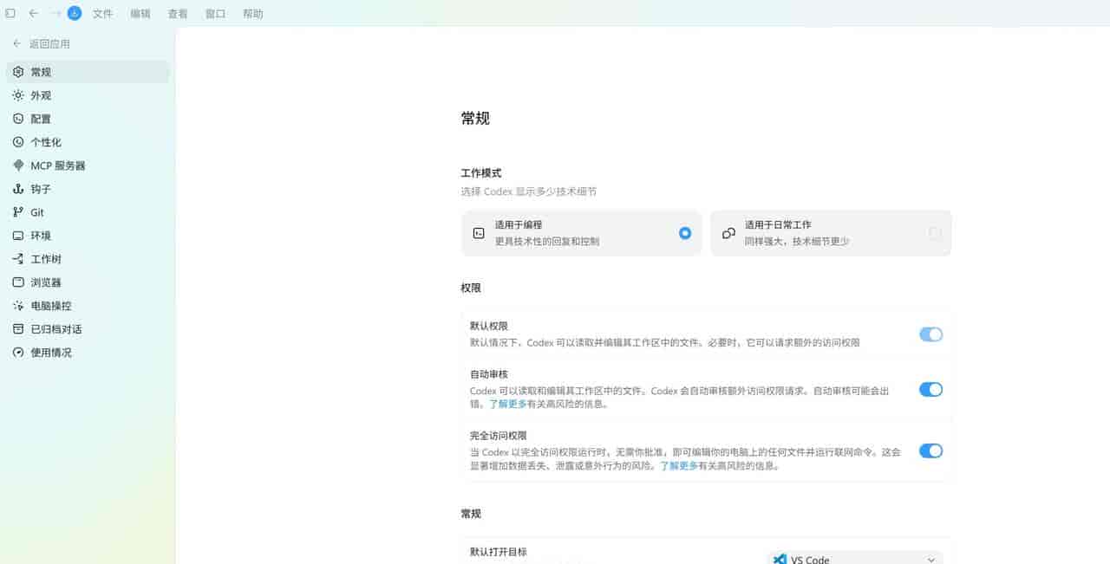Click the anchor icon beside 钩子
The width and height of the screenshot is (1110, 564).
pyautogui.click(x=18, y=189)
